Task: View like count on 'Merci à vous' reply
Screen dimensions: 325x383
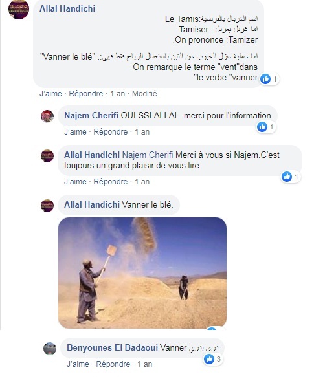Action: pyautogui.click(x=291, y=177)
